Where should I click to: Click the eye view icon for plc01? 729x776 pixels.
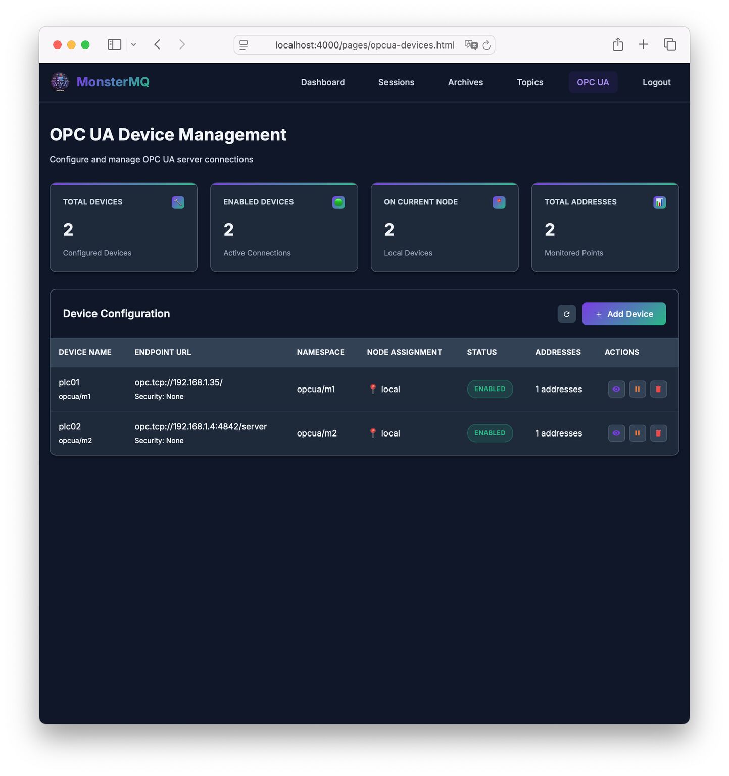coord(616,389)
